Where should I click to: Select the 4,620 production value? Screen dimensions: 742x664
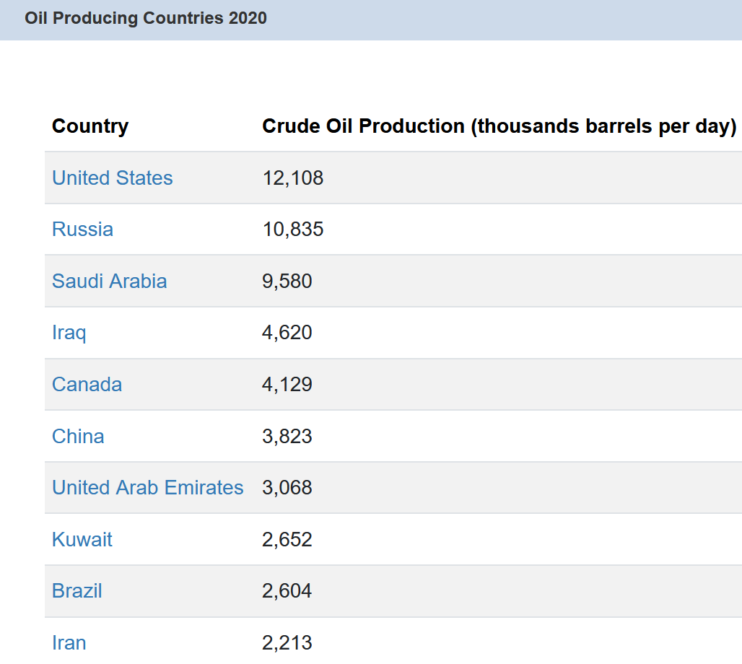coord(287,333)
